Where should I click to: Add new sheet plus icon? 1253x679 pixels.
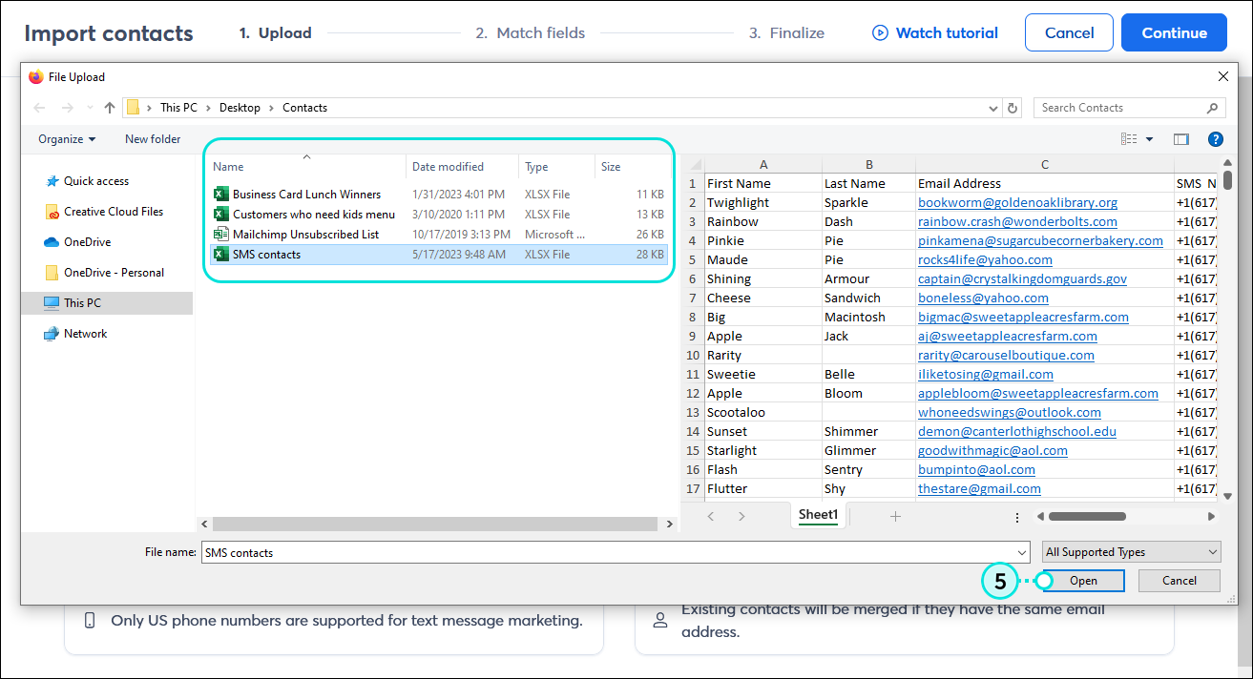tap(895, 516)
